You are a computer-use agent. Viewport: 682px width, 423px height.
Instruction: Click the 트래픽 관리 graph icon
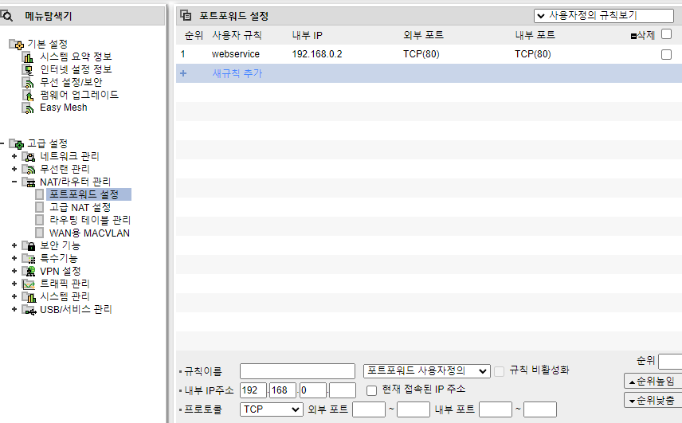[x=28, y=284]
